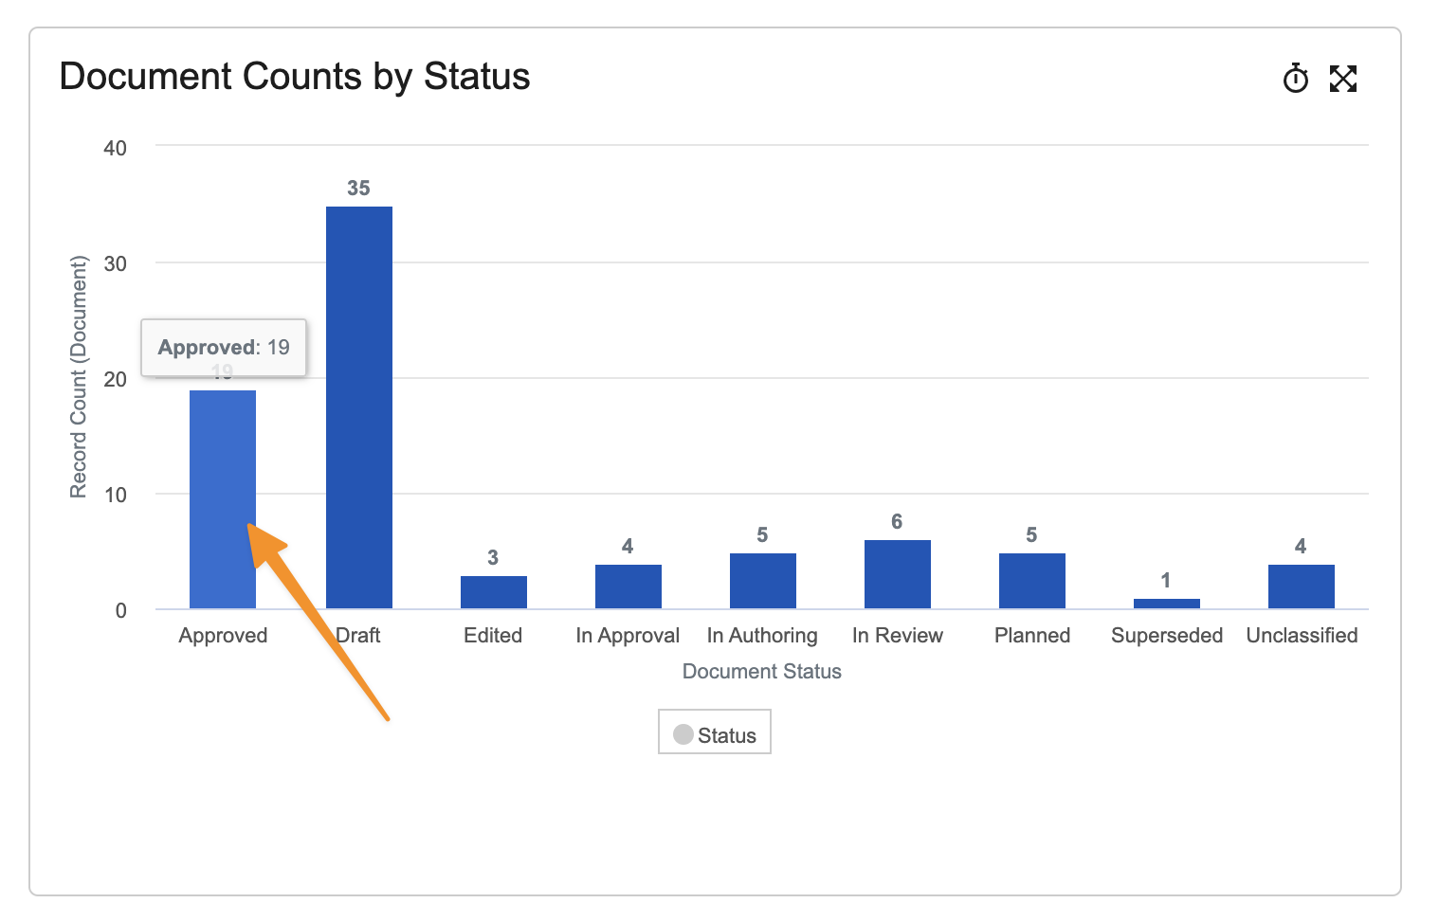This screenshot has width=1439, height=921.
Task: Click the Draft x-axis label
Action: pos(359,635)
